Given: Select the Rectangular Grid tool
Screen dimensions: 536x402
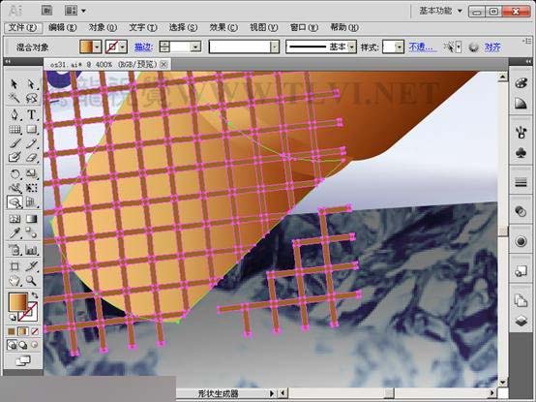Looking at the screenshot, I should 15,130.
